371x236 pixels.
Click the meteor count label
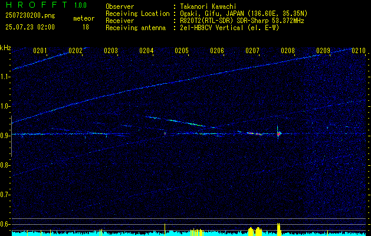pos(84,18)
